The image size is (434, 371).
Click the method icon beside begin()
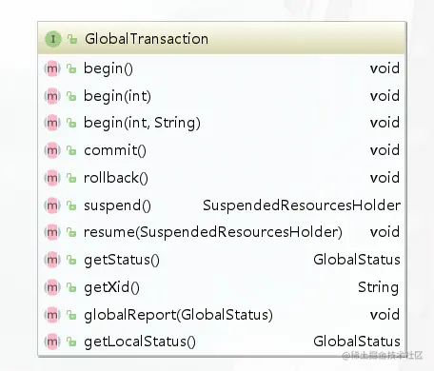pyautogui.click(x=52, y=68)
